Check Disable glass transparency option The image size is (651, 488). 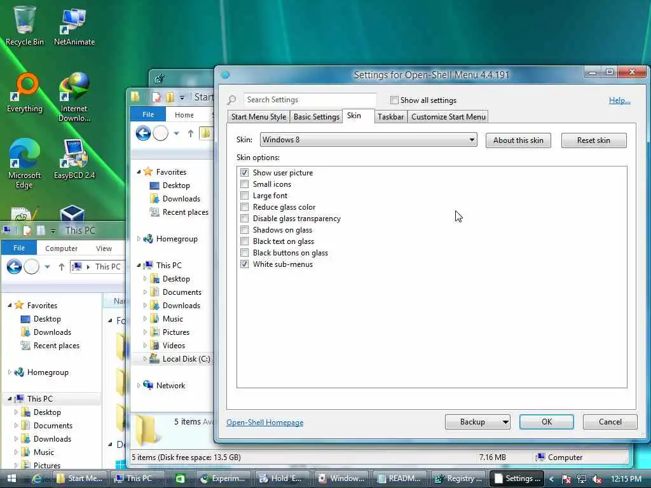[x=245, y=219]
